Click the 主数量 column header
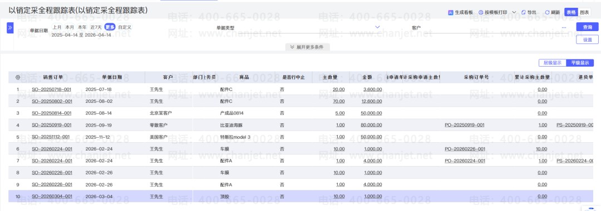 coord(330,77)
